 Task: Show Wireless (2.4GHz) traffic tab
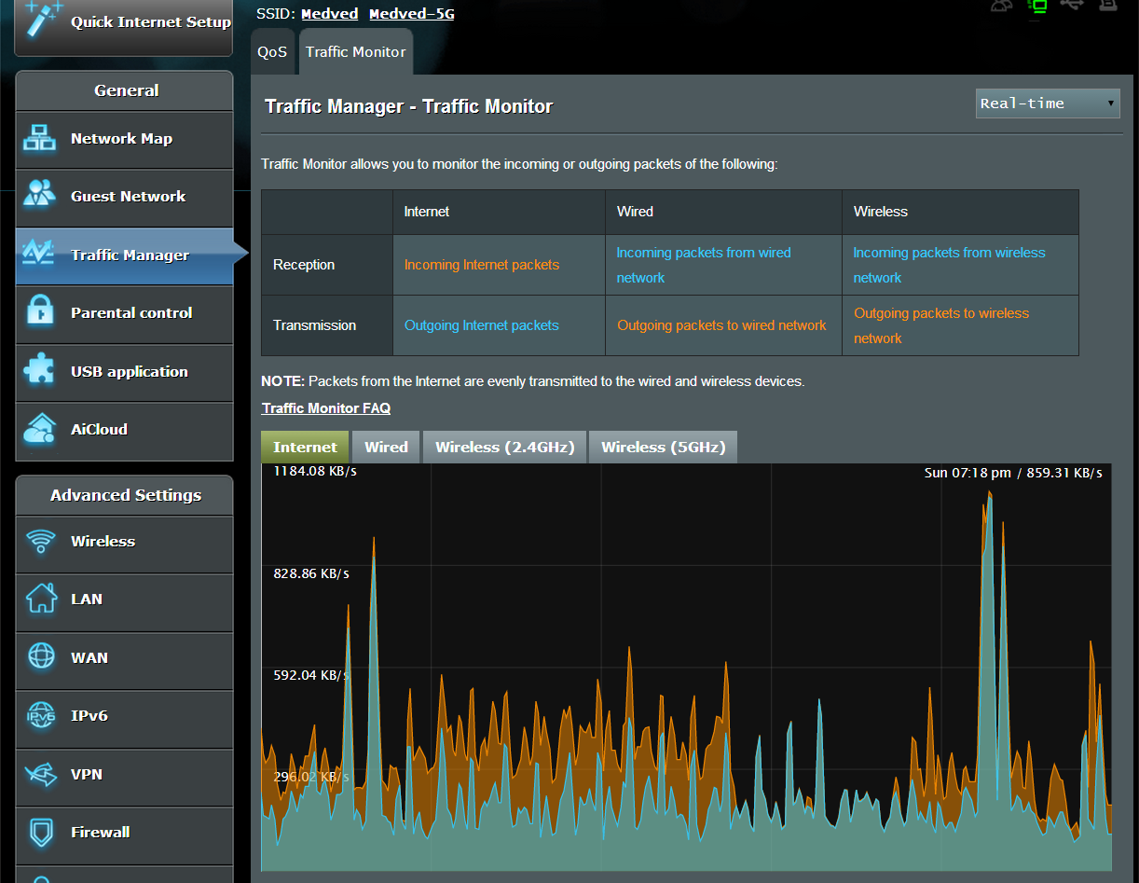(x=504, y=448)
